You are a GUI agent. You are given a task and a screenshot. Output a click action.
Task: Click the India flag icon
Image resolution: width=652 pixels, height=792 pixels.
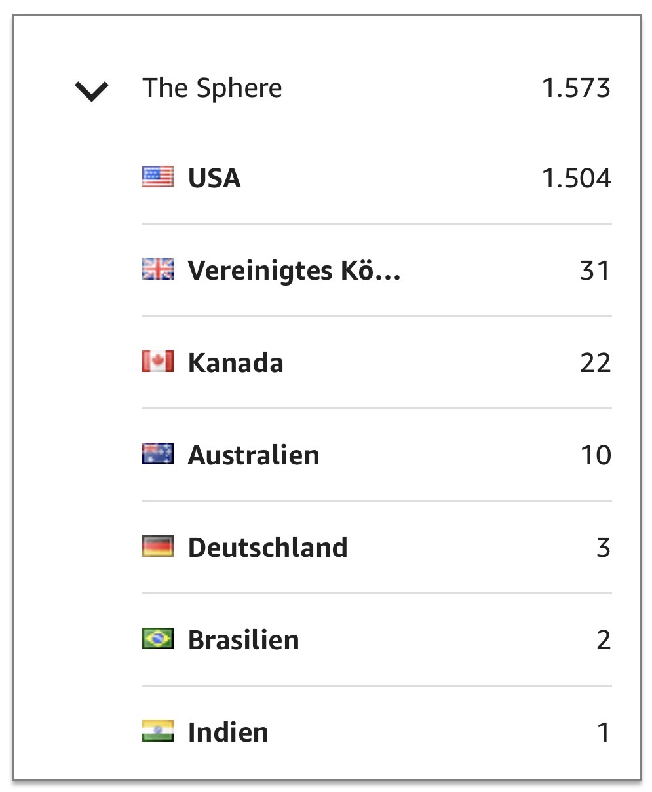pos(158,732)
